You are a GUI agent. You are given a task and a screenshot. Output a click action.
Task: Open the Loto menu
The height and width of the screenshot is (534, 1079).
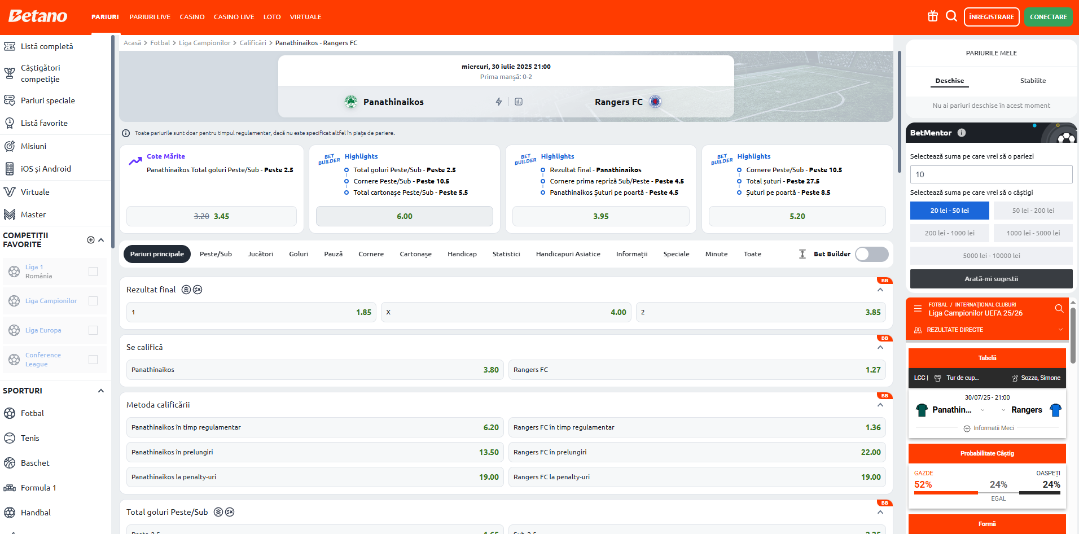pos(272,17)
